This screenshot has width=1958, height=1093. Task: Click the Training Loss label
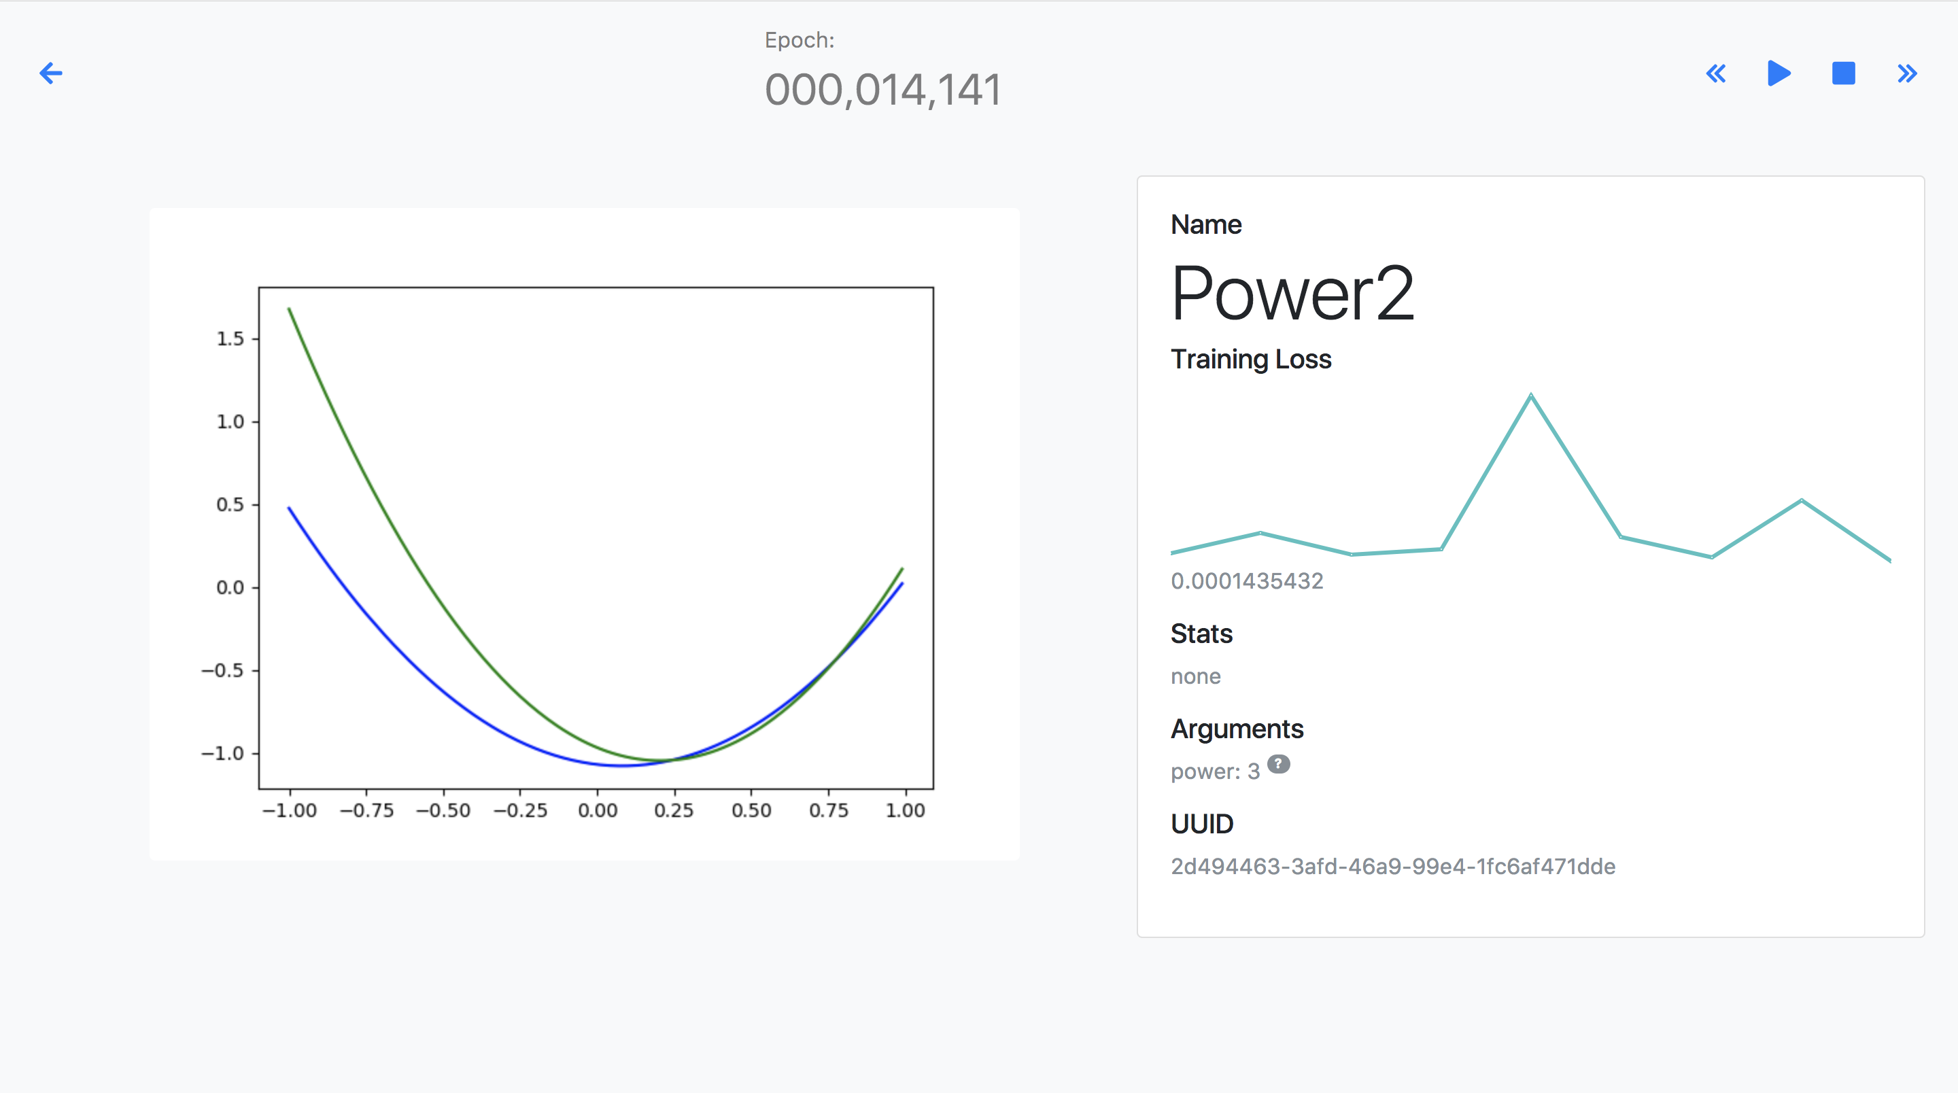tap(1250, 359)
